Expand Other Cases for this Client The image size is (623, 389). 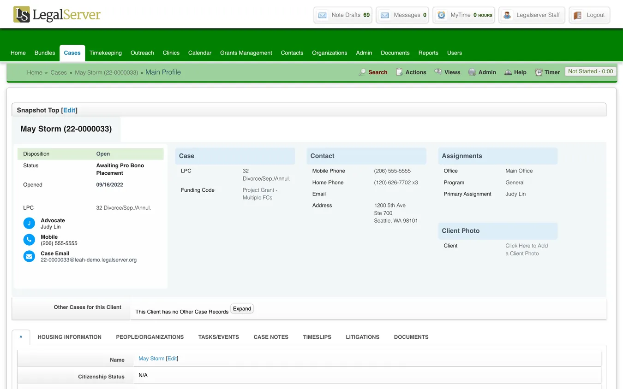click(242, 308)
